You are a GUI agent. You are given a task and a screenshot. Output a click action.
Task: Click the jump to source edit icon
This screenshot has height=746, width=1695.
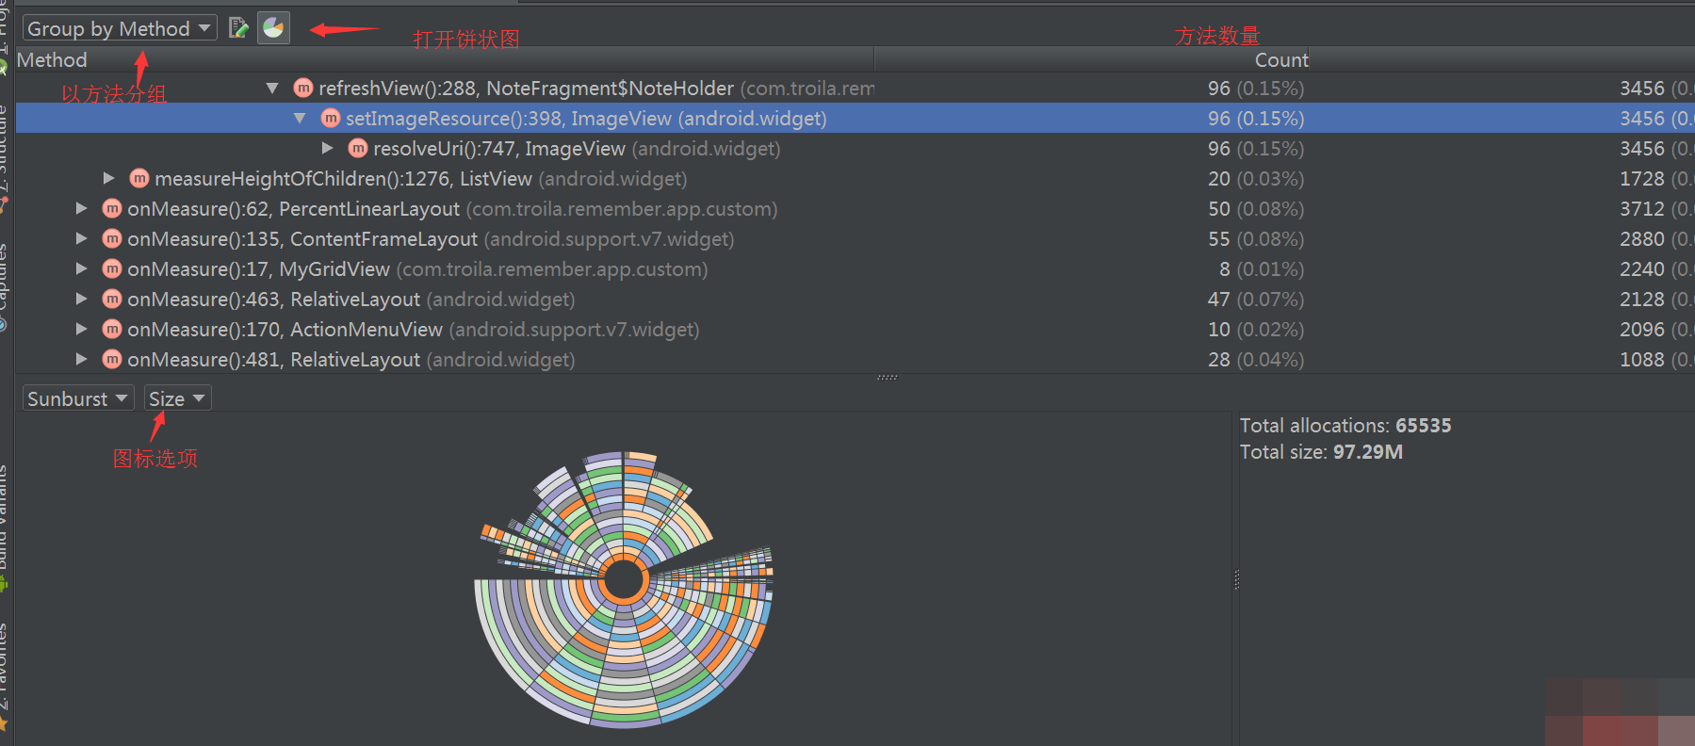(238, 28)
